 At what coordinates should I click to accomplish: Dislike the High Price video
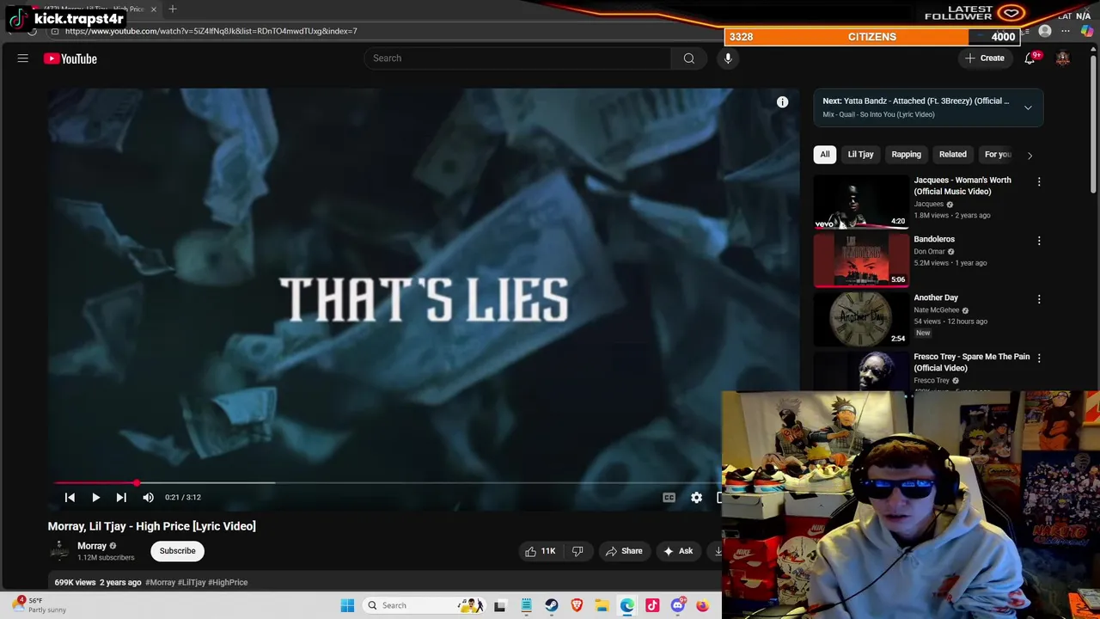tap(577, 551)
